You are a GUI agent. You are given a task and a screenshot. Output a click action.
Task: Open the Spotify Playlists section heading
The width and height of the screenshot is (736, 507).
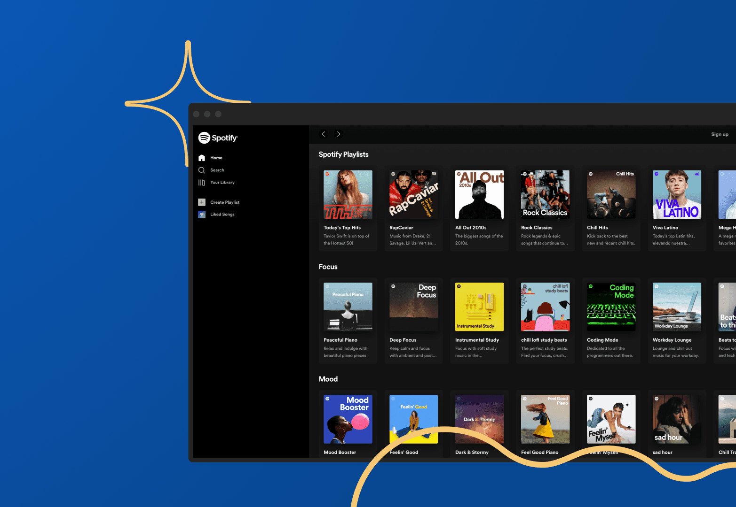click(343, 154)
